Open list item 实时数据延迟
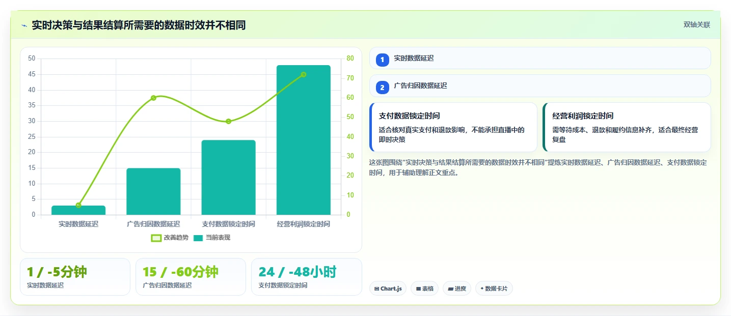The width and height of the screenshot is (731, 316). tap(540, 58)
